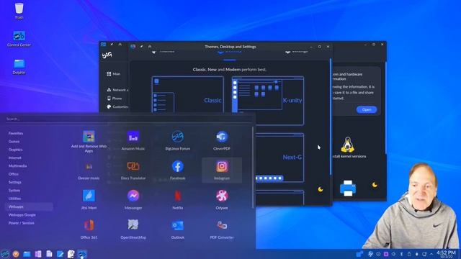
Task: Launch the Instagram webapp
Action: [222, 171]
